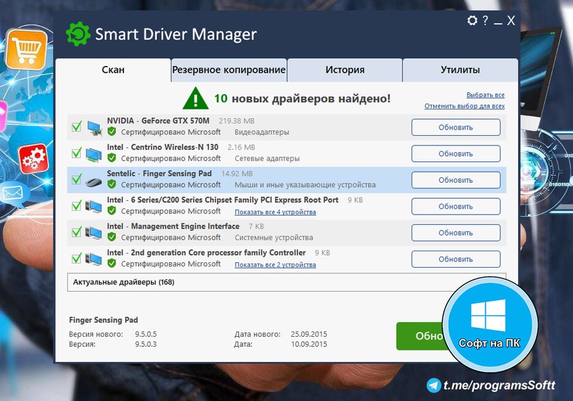
Task: Toggle the 6 Series/C200 Chipset PCI Express checkbox
Action: (x=76, y=205)
